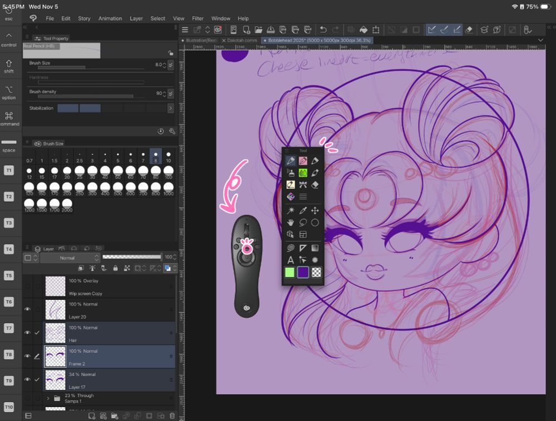556x421 pixels.
Task: Uncheck the Hair layer selection checkmark
Action: tap(37, 333)
